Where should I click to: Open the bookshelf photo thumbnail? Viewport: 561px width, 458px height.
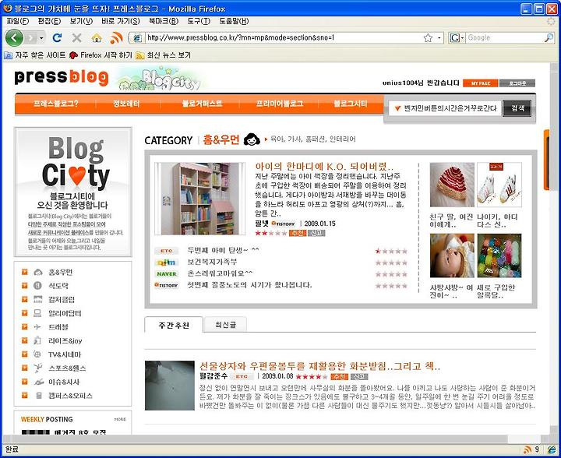pos(200,199)
